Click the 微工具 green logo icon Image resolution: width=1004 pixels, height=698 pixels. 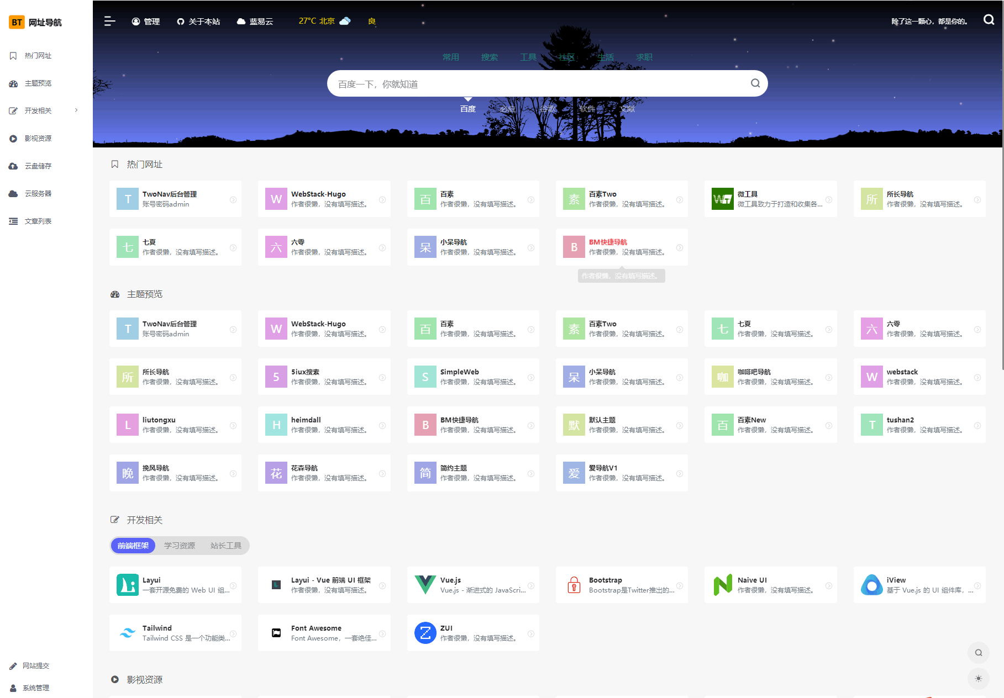(x=722, y=199)
